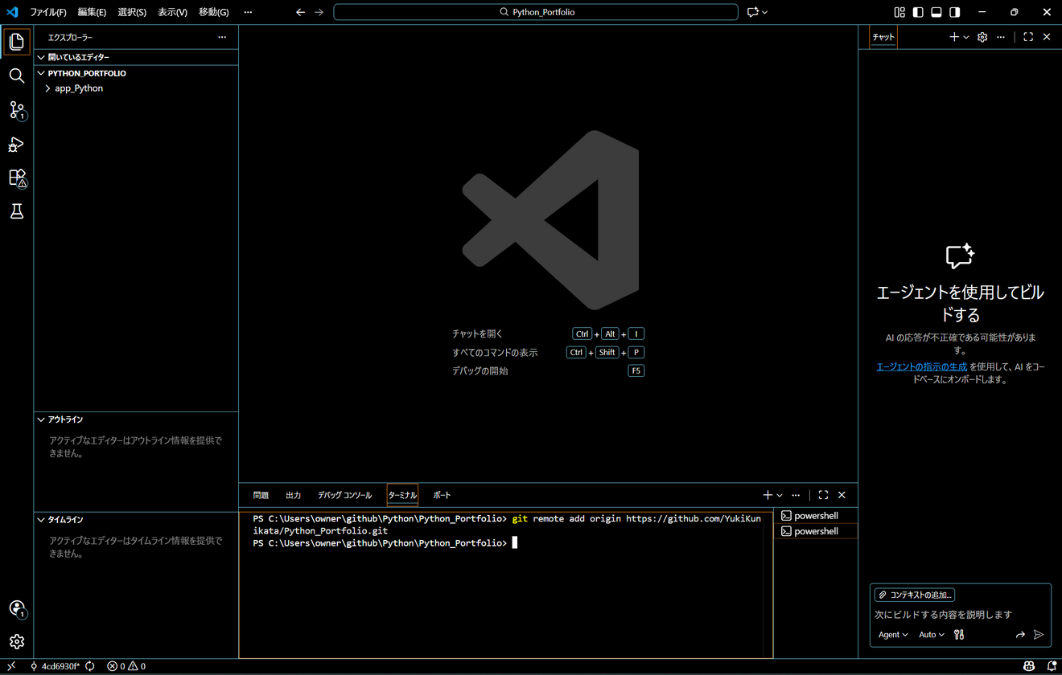The height and width of the screenshot is (675, 1062).
Task: Collapse the PYTHON_PORTFOLIO folder section
Action: point(136,73)
